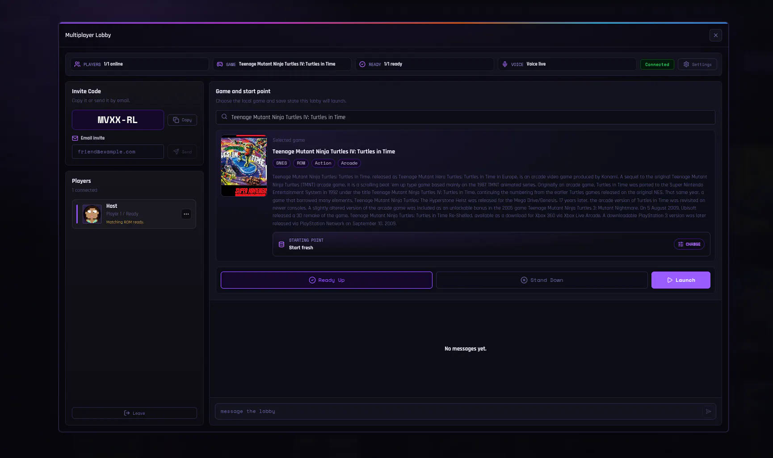Click the Host player avatar
This screenshot has height=458, width=773.
tap(92, 214)
